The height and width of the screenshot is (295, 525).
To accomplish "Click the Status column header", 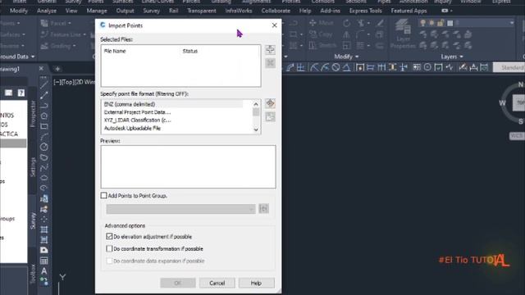I will 189,51.
